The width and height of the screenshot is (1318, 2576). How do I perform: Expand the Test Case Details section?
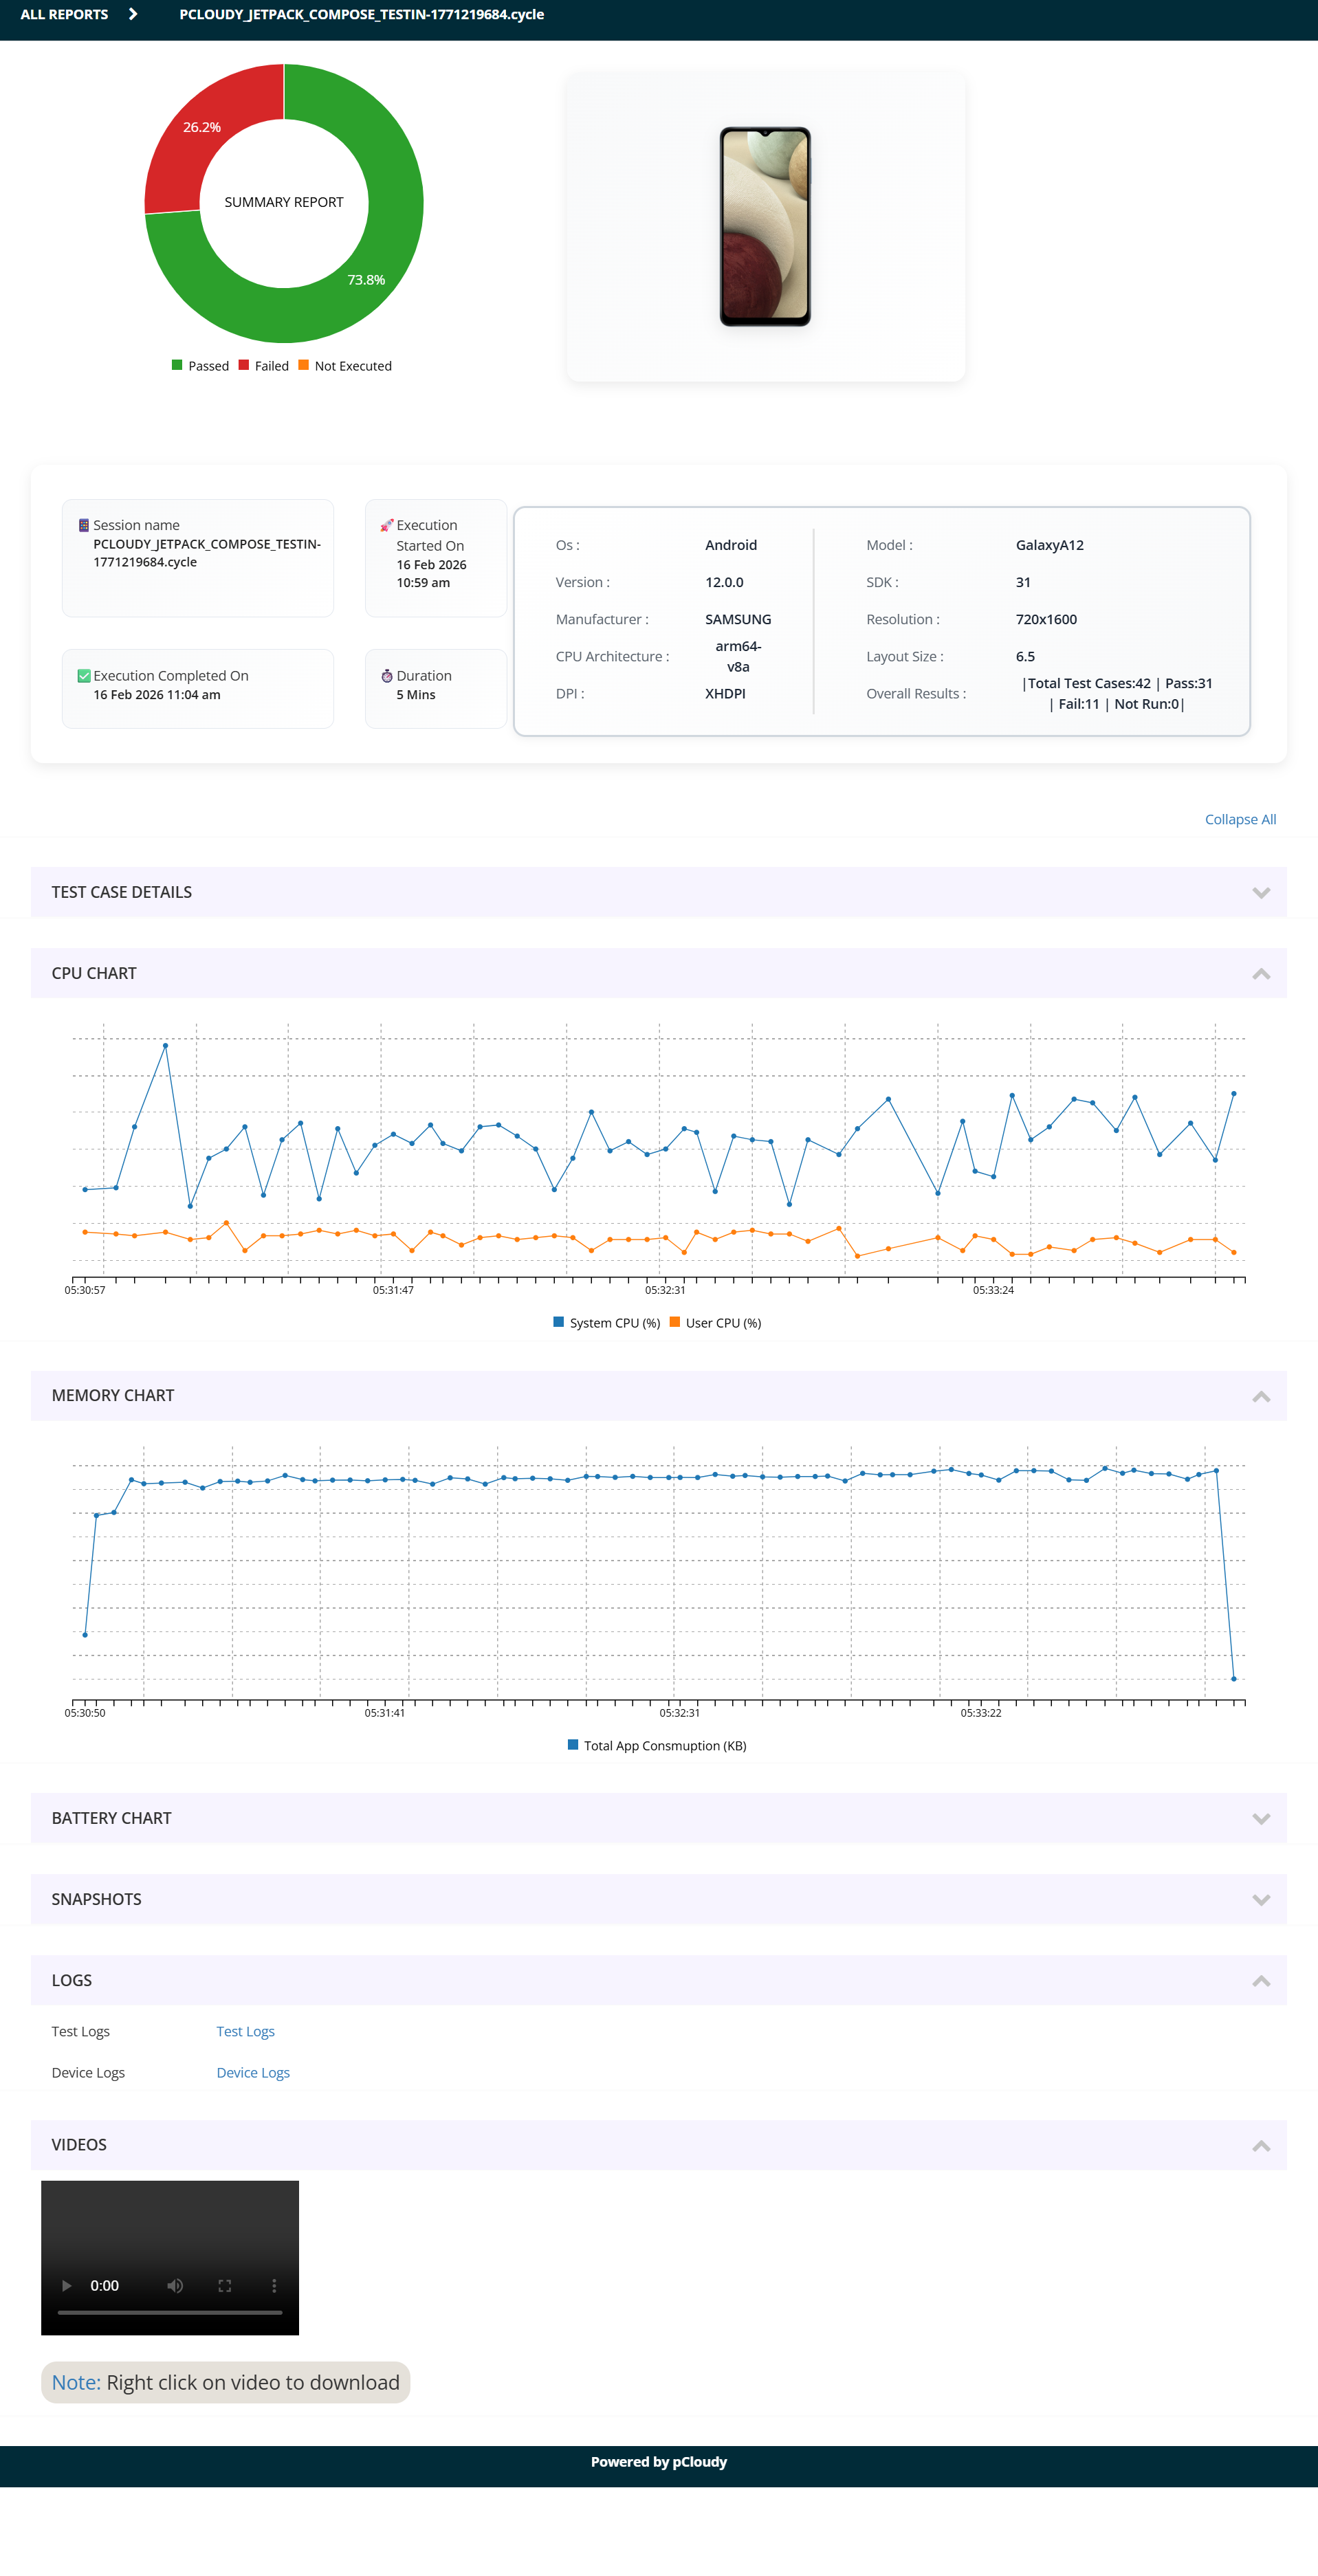coord(1260,892)
